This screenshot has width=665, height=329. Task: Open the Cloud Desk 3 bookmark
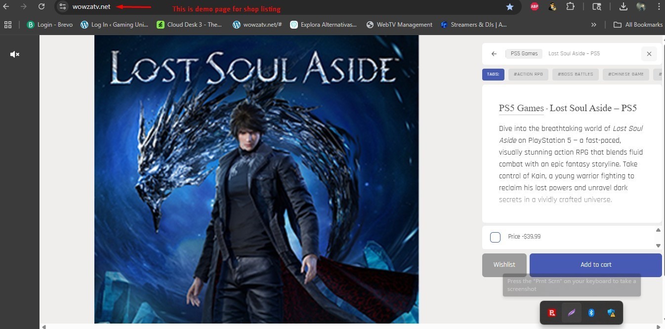coord(189,24)
